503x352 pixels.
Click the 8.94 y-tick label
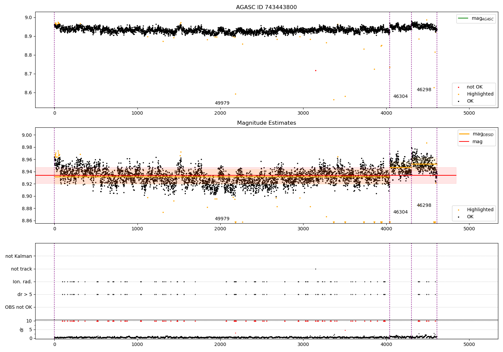coord(27,172)
